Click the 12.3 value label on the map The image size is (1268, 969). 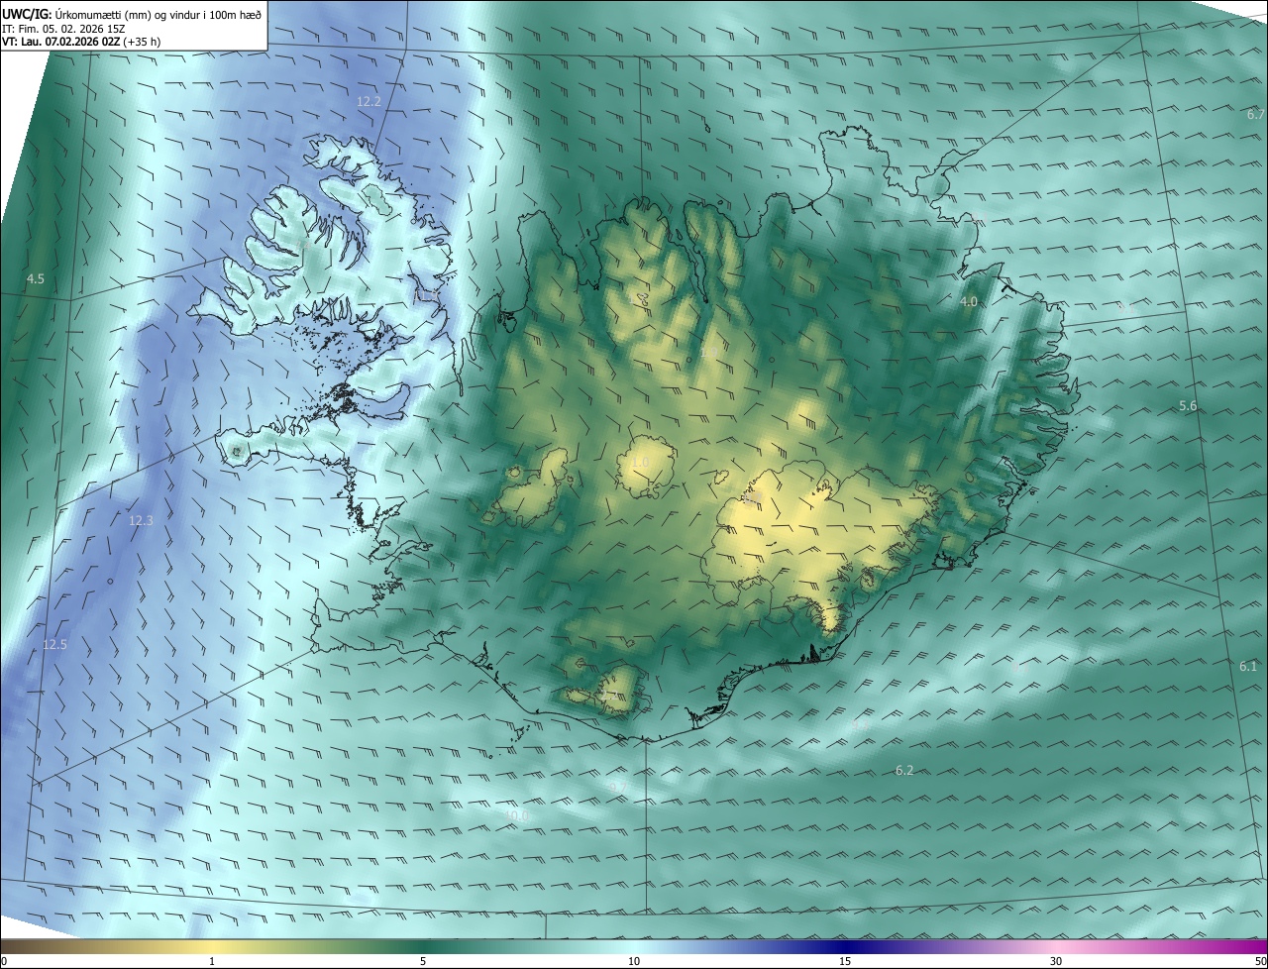[x=142, y=520]
